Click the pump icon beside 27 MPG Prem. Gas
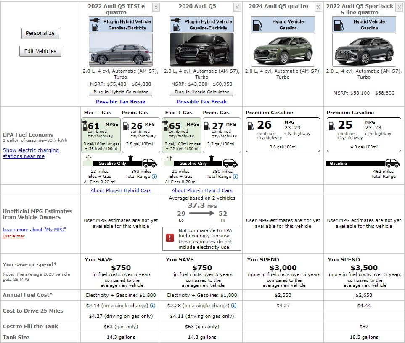The width and height of the screenshot is (405, 343). tap(207, 126)
